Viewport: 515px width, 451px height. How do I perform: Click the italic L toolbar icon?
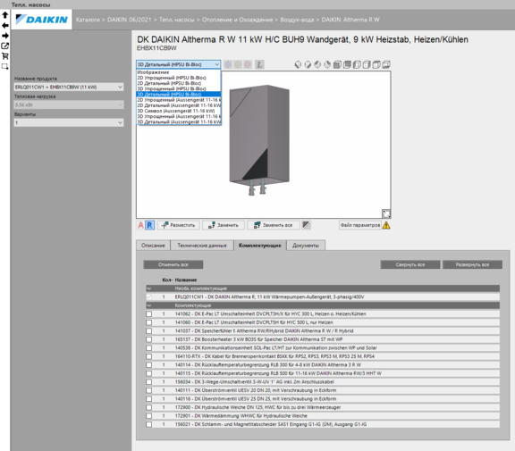pyautogui.click(x=259, y=64)
